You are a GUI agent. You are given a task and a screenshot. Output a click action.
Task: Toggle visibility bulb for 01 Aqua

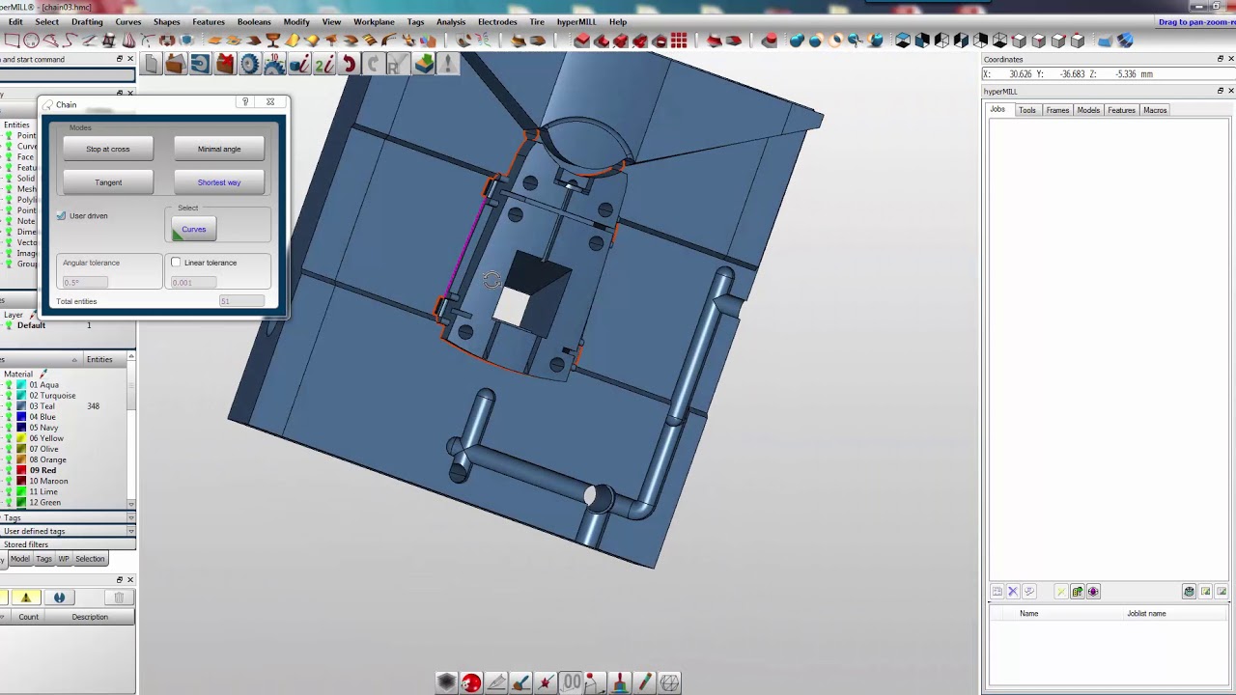10,385
